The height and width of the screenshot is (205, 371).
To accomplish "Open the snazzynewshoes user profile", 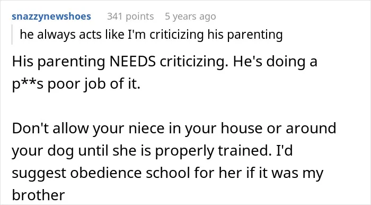I will coord(51,16).
